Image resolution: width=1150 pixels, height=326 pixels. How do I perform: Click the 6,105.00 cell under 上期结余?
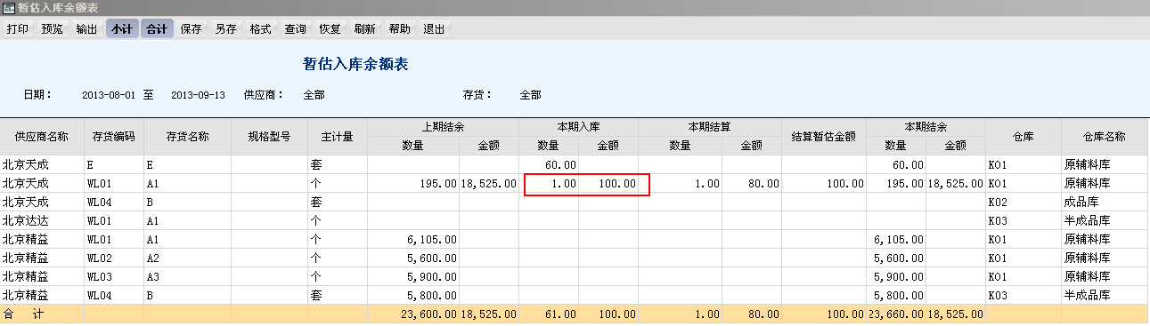pos(413,240)
